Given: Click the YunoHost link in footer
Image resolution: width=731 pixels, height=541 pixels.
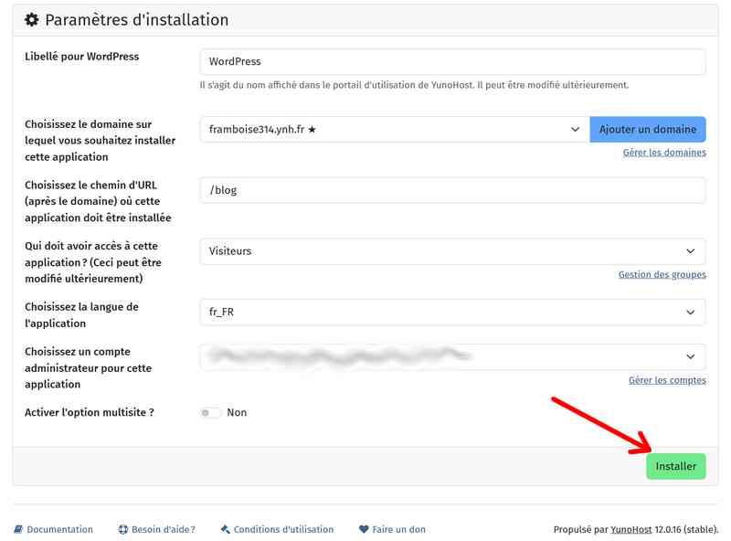Looking at the screenshot, I should (630, 529).
